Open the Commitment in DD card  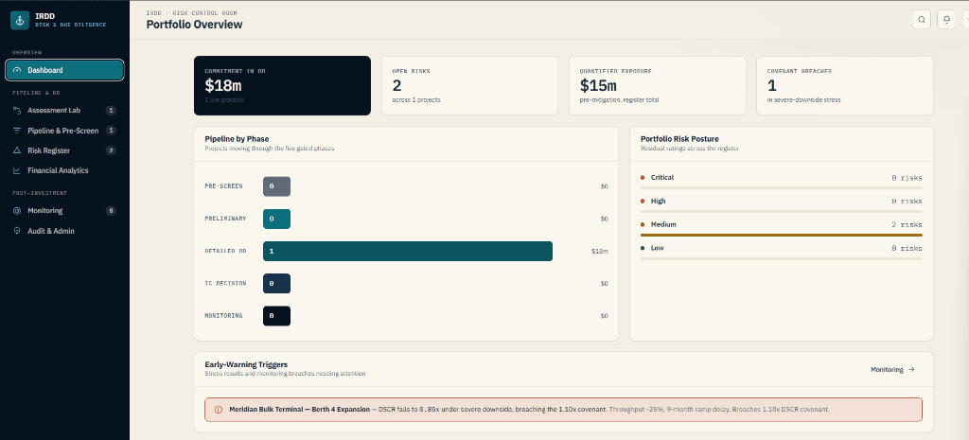point(282,86)
